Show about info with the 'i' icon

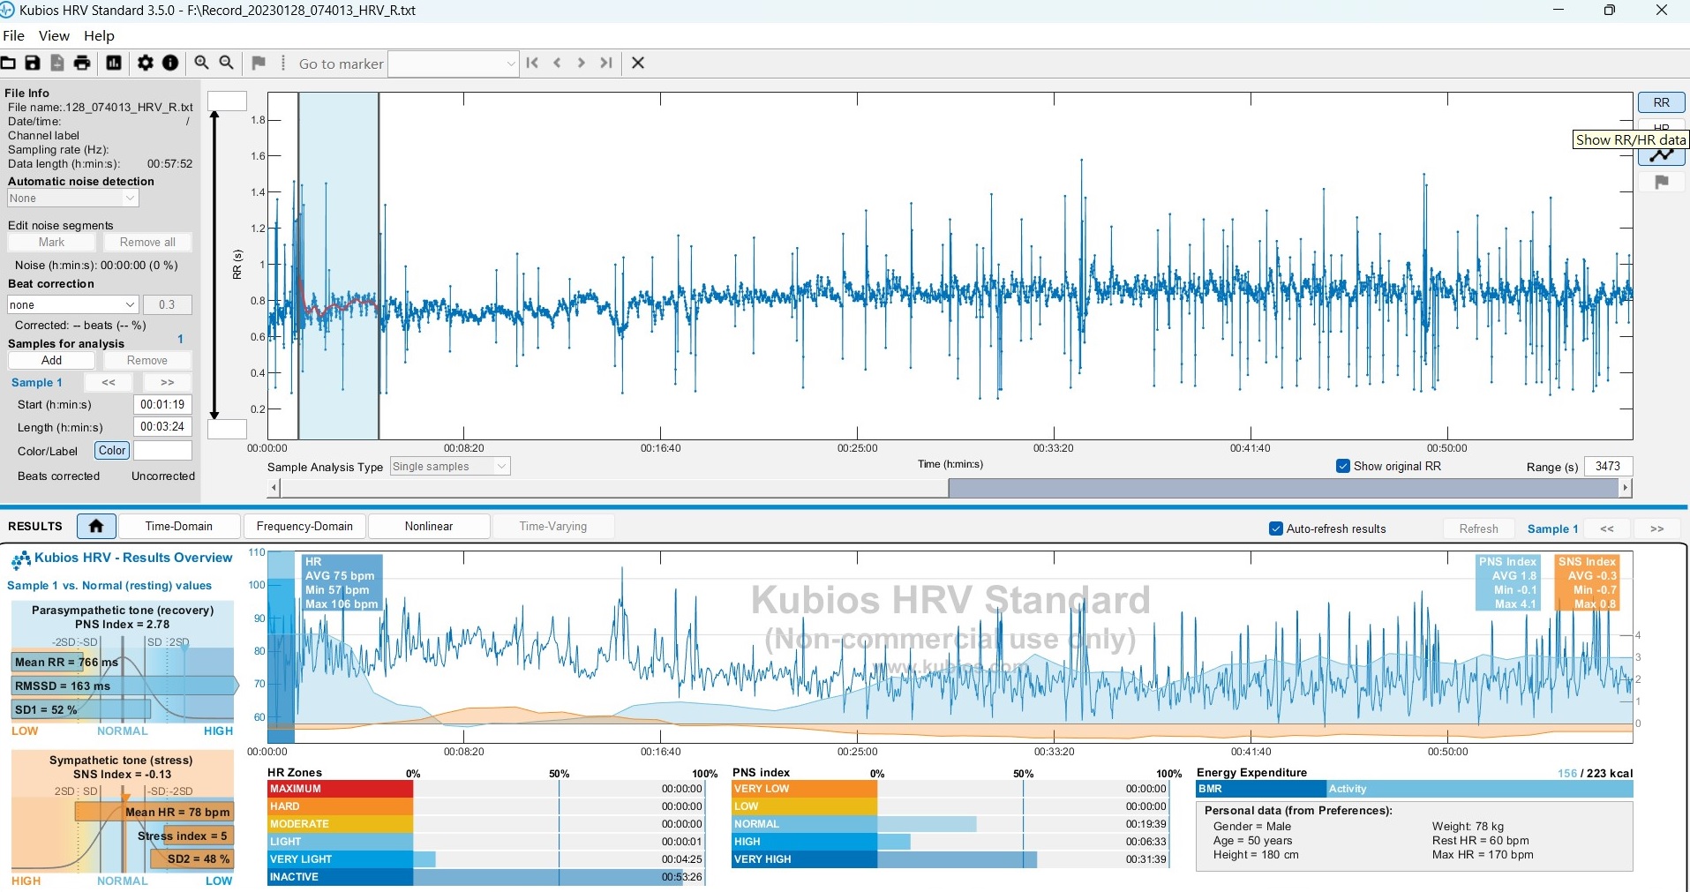pyautogui.click(x=170, y=63)
